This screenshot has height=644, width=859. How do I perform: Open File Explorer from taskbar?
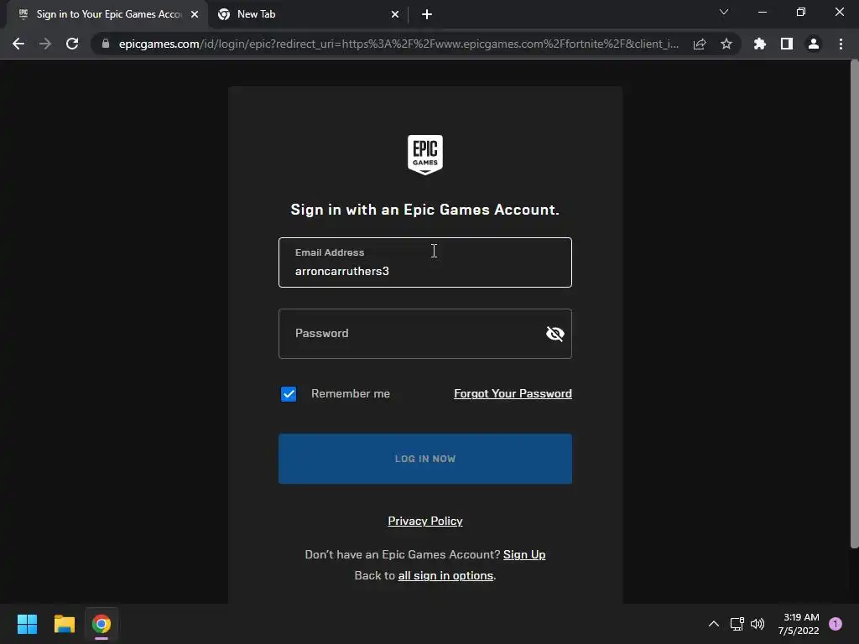coord(64,624)
